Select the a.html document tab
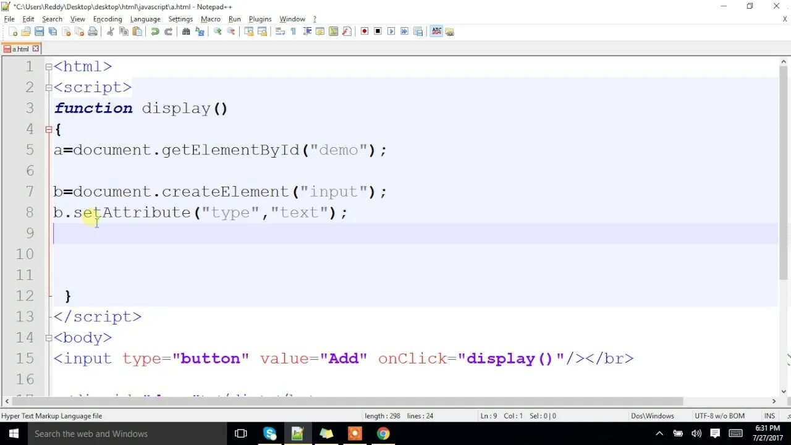 pyautogui.click(x=21, y=49)
